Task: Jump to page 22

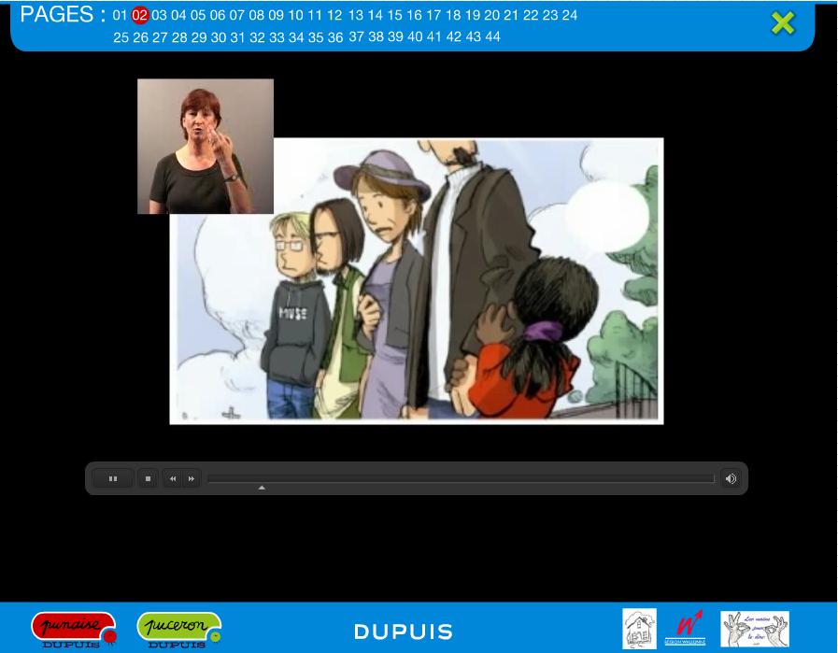Action: coord(531,15)
